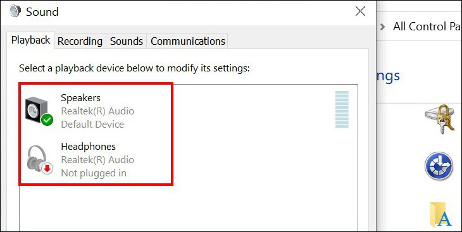Click the Default Device status text
The image size is (462, 232).
(x=92, y=125)
